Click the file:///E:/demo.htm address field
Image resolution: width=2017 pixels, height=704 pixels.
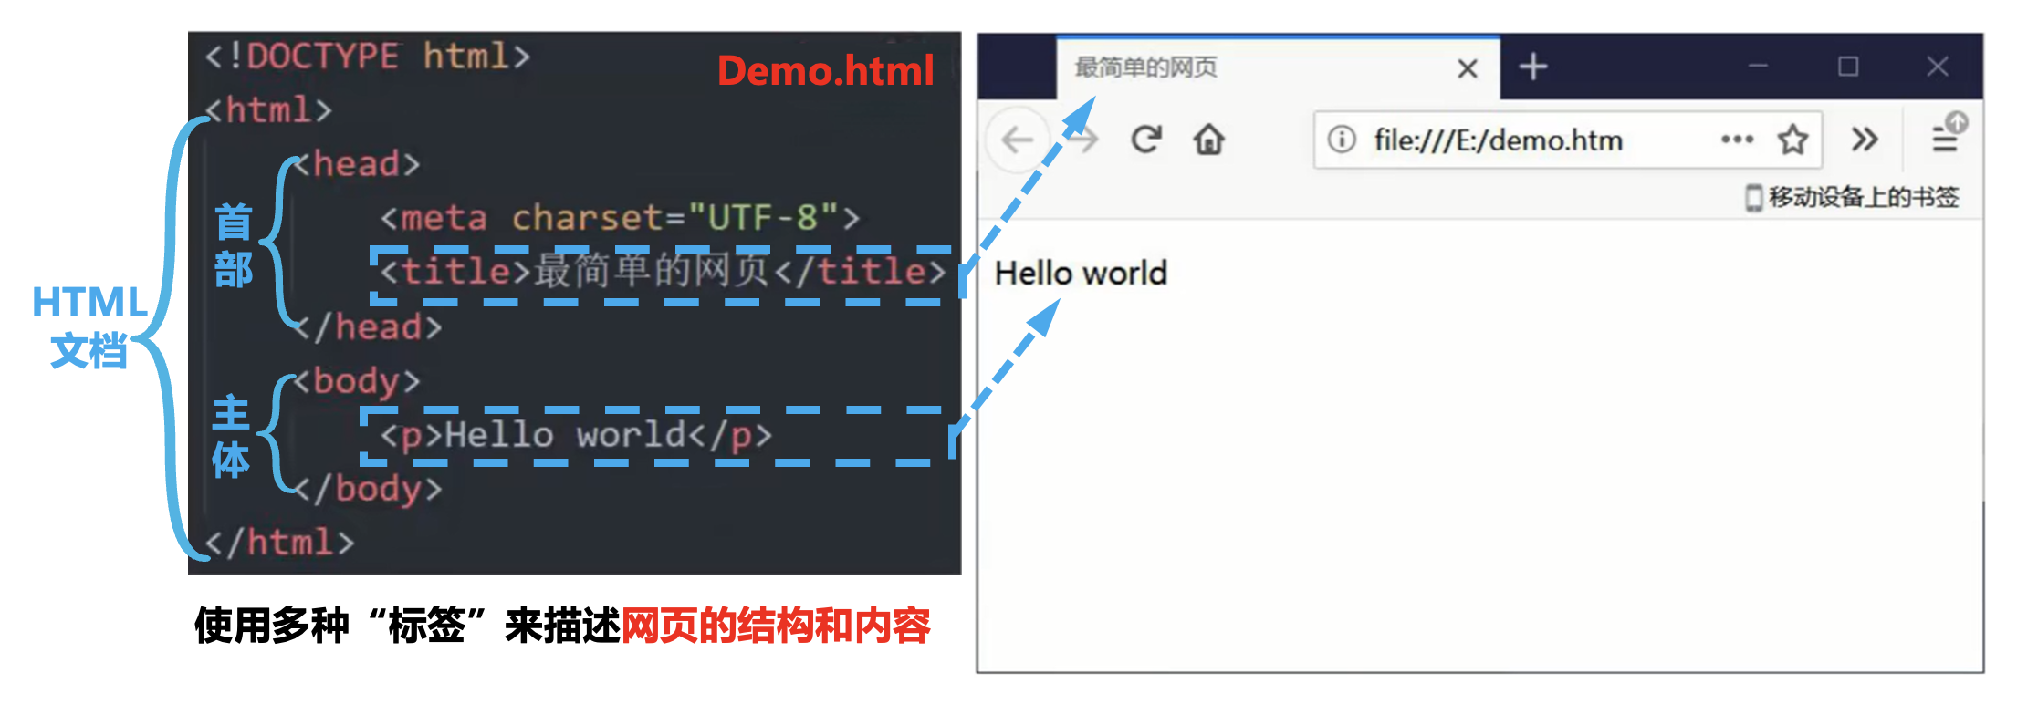1515,140
